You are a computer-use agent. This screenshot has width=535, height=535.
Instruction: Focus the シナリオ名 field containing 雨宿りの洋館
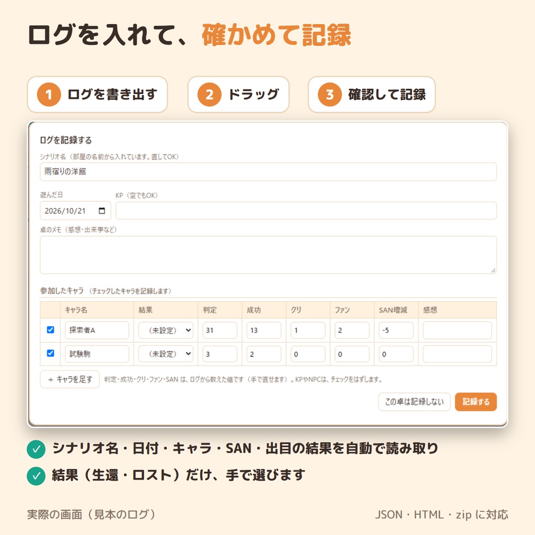click(268, 171)
